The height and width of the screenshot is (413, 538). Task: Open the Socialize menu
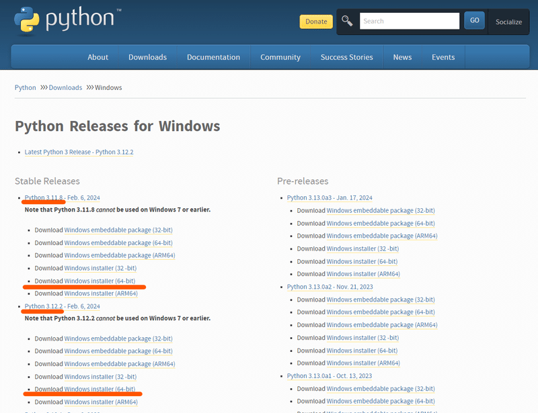tap(508, 22)
